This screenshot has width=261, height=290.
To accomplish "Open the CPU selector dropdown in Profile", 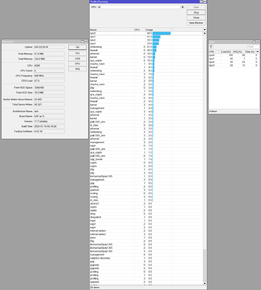I will pos(183,7).
